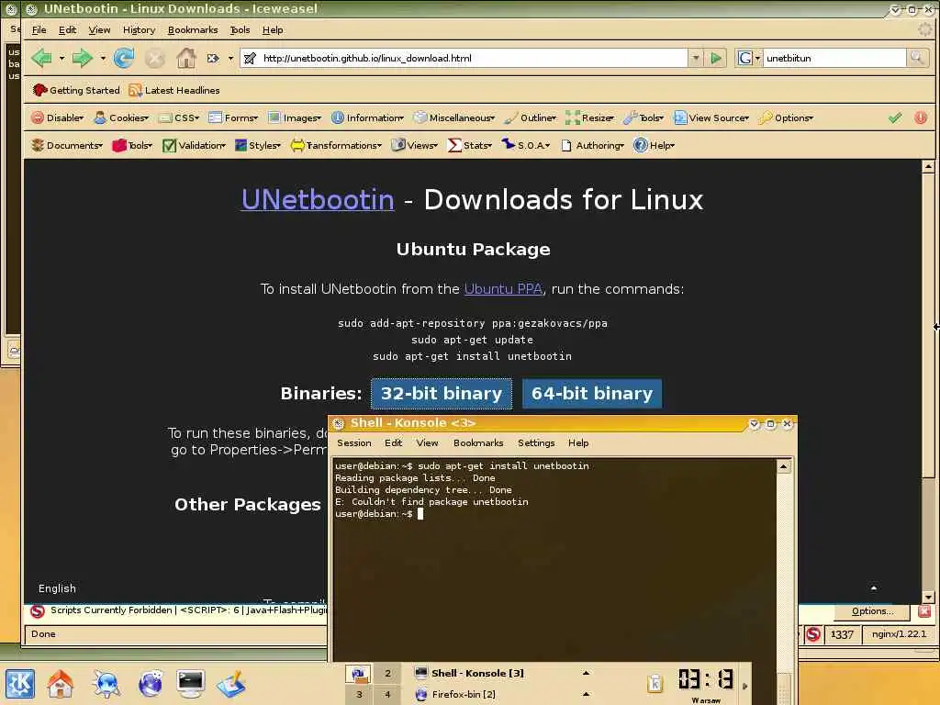Click the green Go arrow beside address bar
The image size is (940, 705).
click(x=716, y=58)
